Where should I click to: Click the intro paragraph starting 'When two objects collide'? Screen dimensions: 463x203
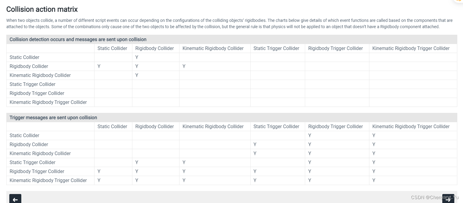tap(230, 23)
